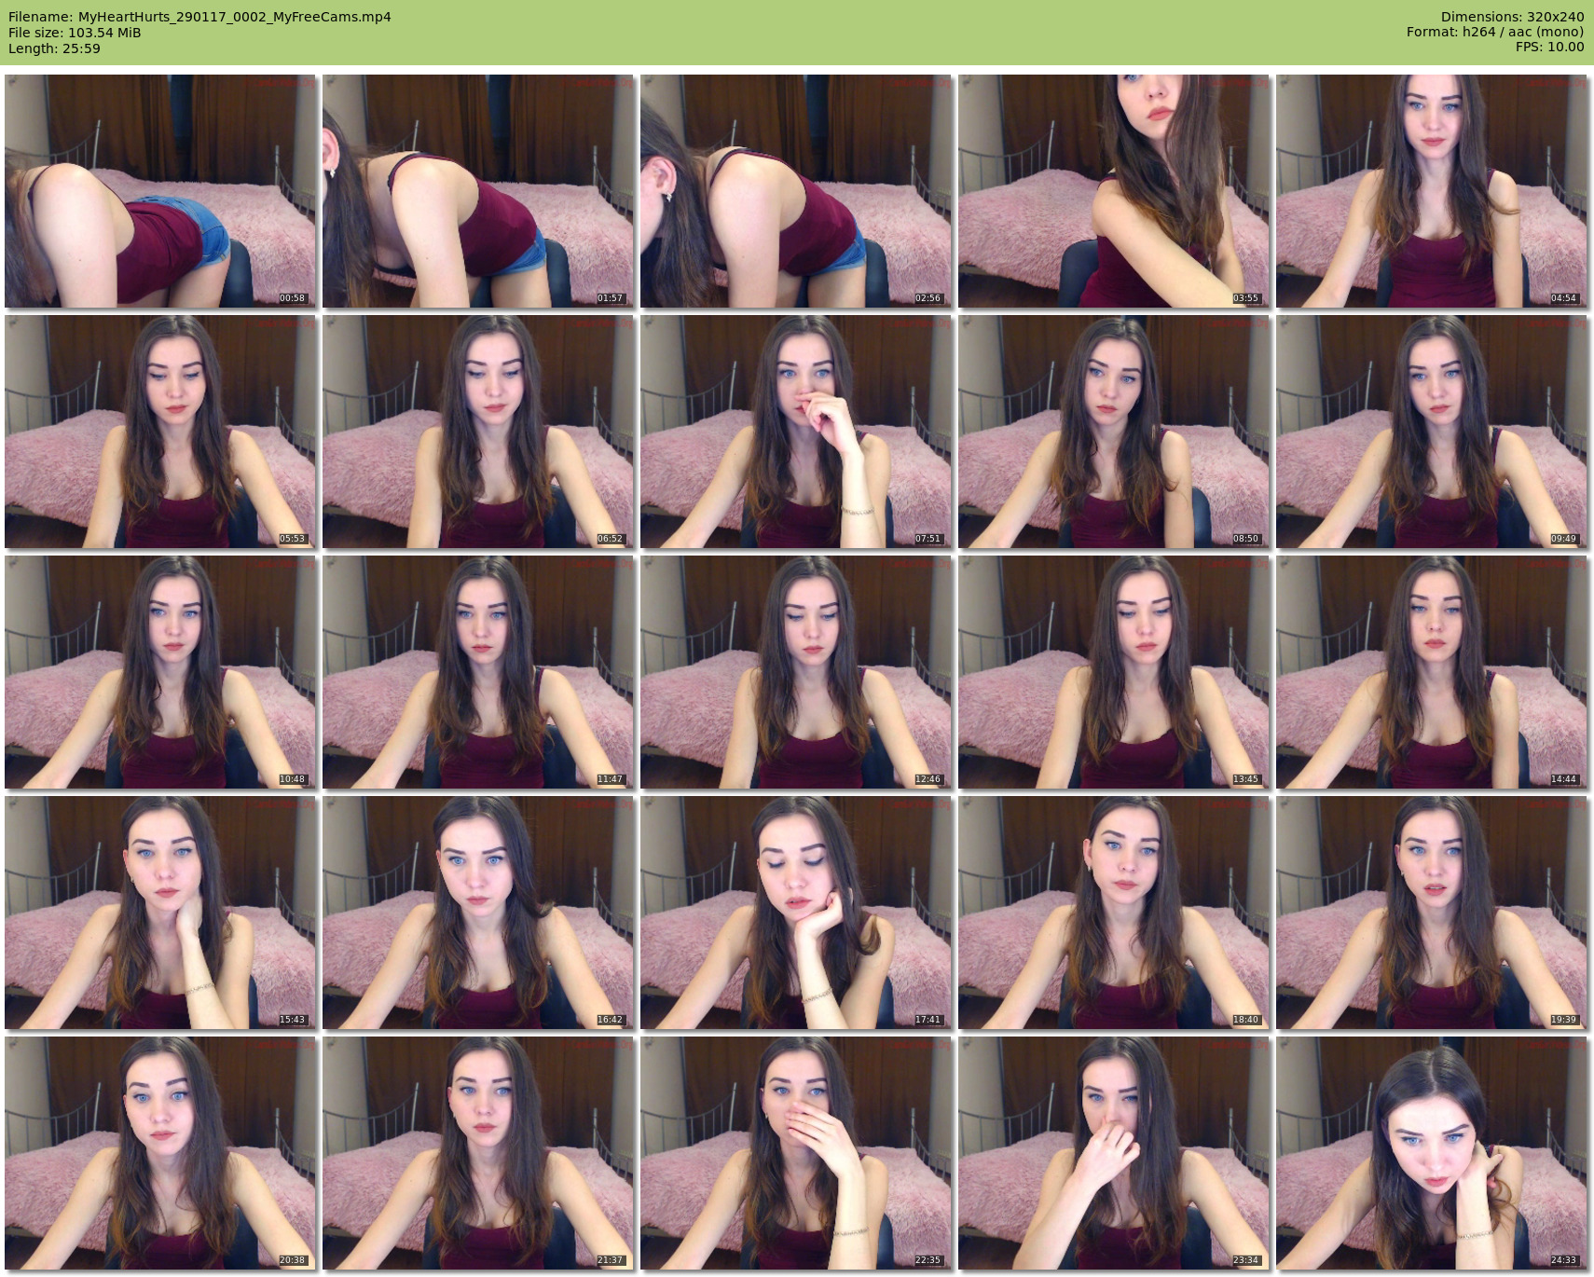This screenshot has width=1594, height=1277.
Task: Click the 19:39 thumbnail
Action: click(1432, 913)
